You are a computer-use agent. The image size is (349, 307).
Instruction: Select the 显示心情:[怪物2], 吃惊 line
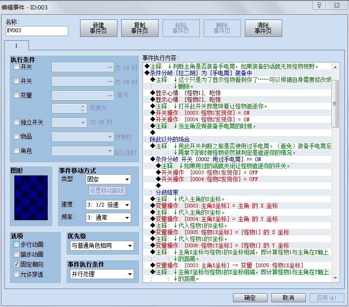237,99
